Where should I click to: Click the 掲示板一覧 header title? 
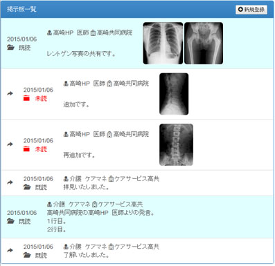pos(21,10)
